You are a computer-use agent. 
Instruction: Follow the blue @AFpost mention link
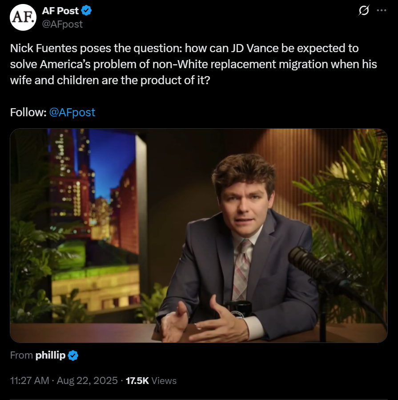pos(72,112)
